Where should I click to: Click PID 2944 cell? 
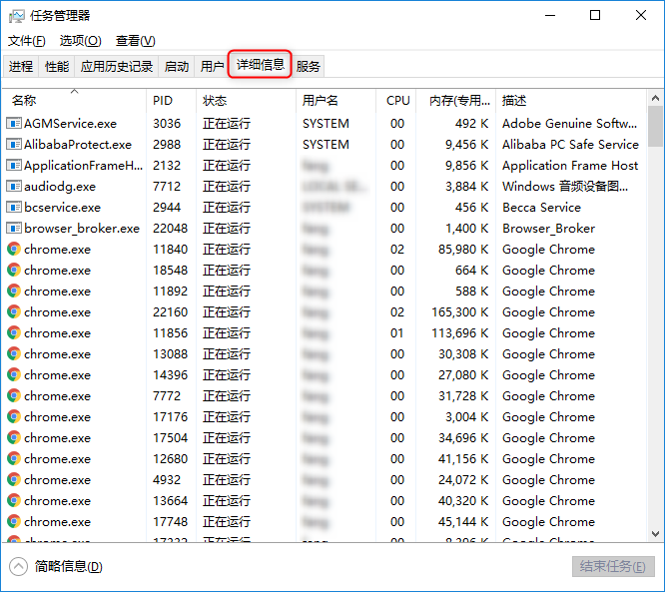[x=167, y=208]
